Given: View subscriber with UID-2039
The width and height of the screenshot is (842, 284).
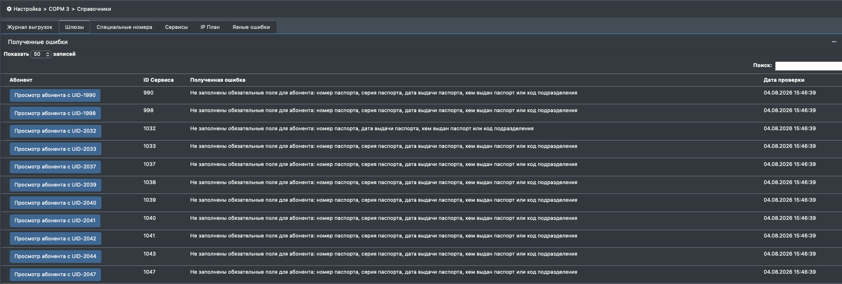Looking at the screenshot, I should click(55, 185).
